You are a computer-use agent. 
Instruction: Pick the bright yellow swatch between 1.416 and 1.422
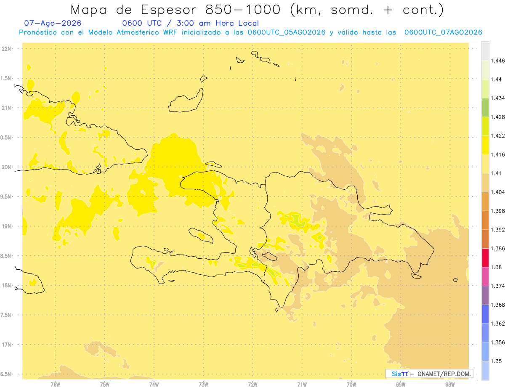pyautogui.click(x=485, y=145)
